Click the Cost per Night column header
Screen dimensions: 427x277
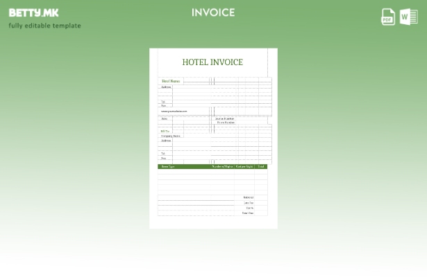244,166
